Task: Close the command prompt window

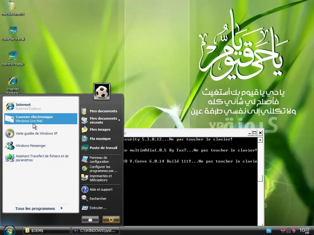Action: pos(260,133)
